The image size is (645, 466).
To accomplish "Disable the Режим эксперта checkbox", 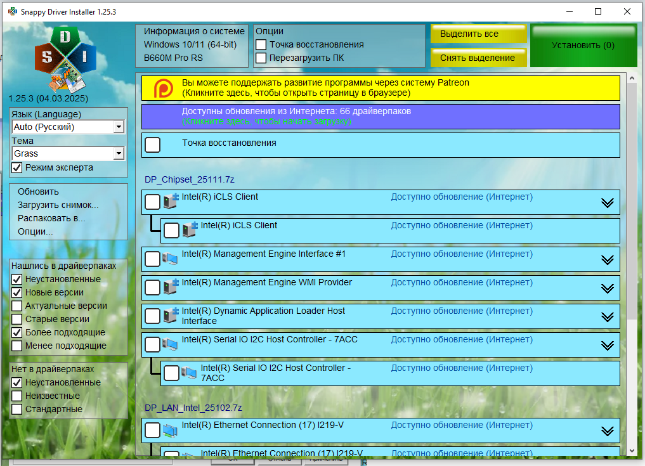I will coord(17,168).
